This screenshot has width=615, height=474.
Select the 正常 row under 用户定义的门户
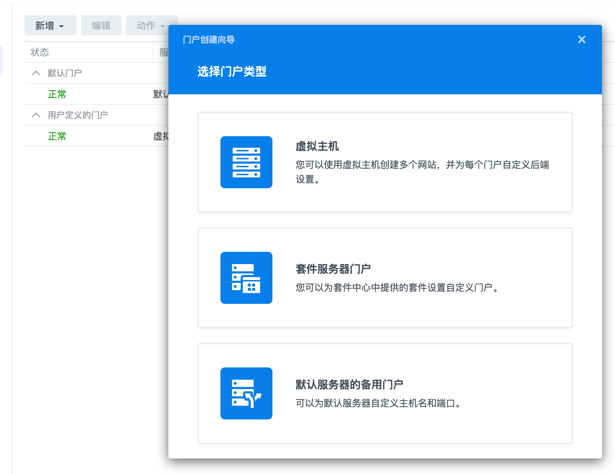tap(96, 136)
